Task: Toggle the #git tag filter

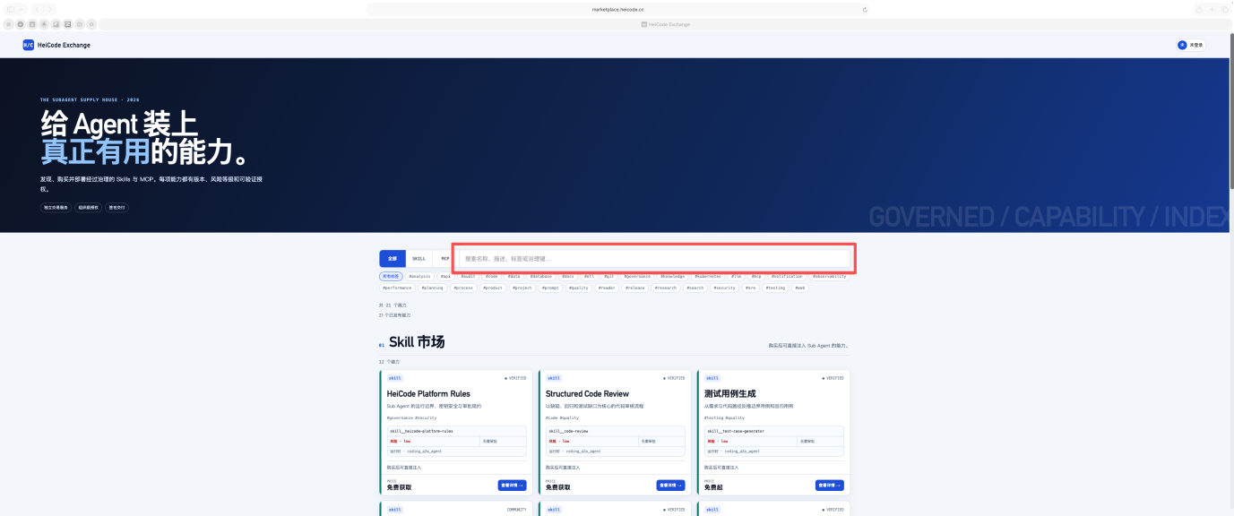Action: 608,276
